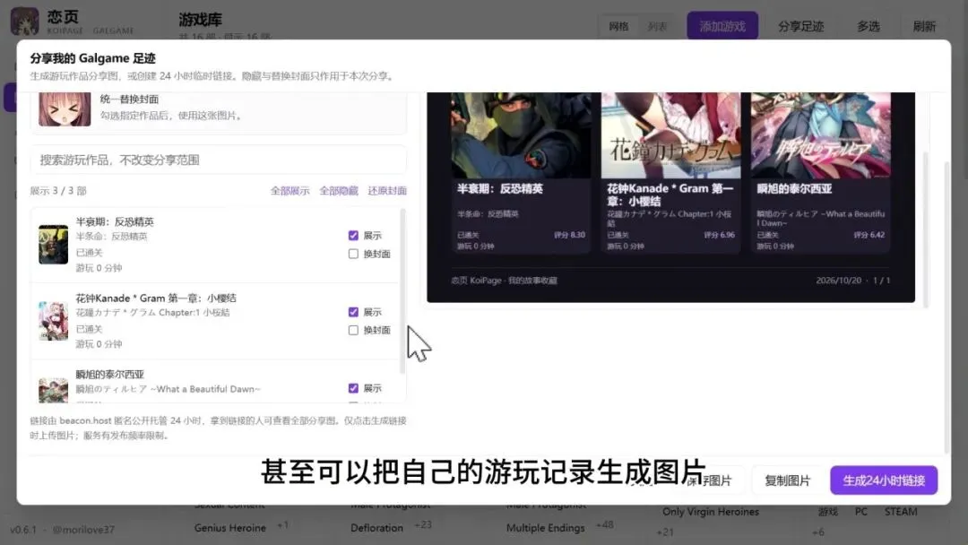Click 展示 3 / 3 部 count text
The width and height of the screenshot is (968, 545).
pyautogui.click(x=58, y=191)
